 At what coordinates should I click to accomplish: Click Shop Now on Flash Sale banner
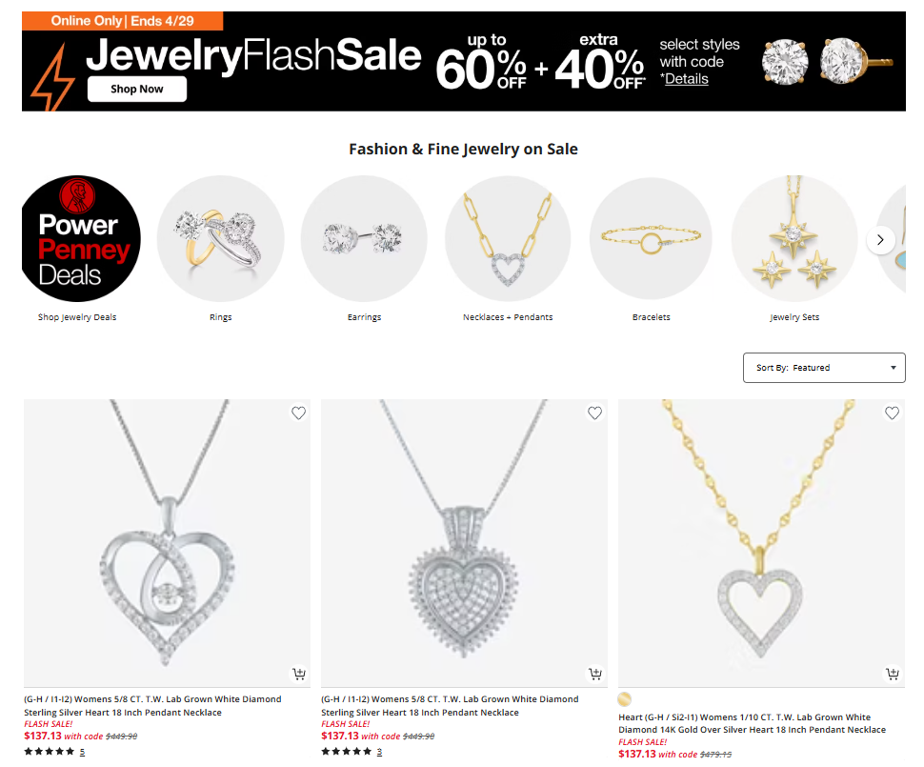[x=137, y=89]
